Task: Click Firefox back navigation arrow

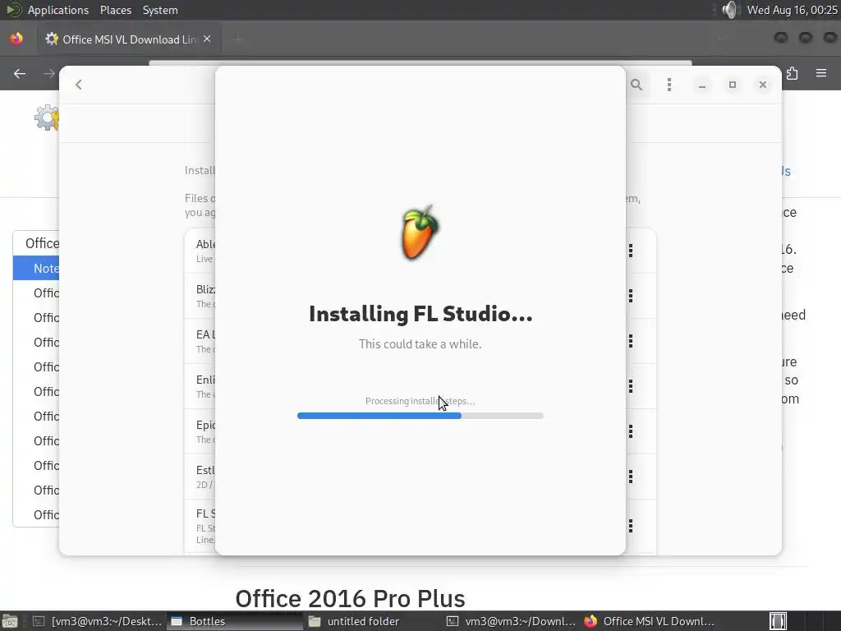Action: pos(20,73)
